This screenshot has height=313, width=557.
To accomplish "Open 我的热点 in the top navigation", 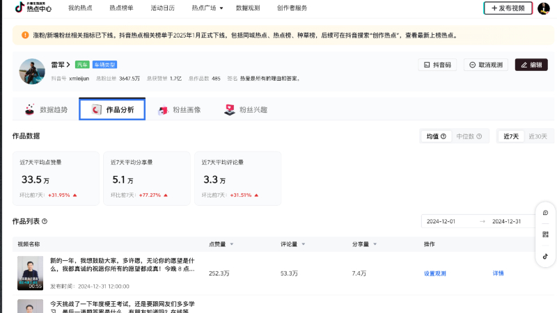I will [80, 8].
